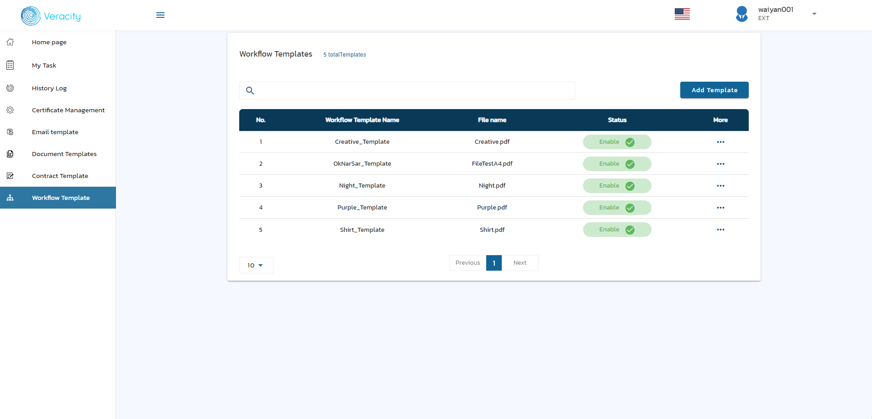Click the Veracity logo

pyautogui.click(x=51, y=16)
